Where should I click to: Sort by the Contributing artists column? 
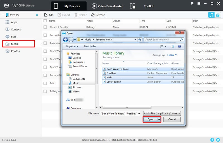coord(157,63)
